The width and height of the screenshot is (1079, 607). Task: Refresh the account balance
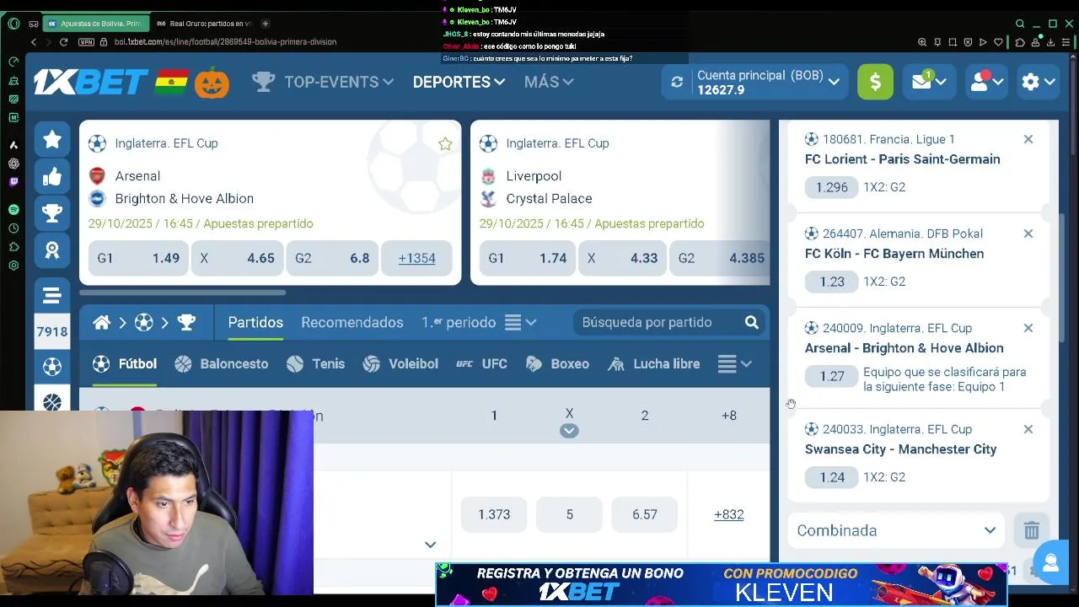point(677,82)
